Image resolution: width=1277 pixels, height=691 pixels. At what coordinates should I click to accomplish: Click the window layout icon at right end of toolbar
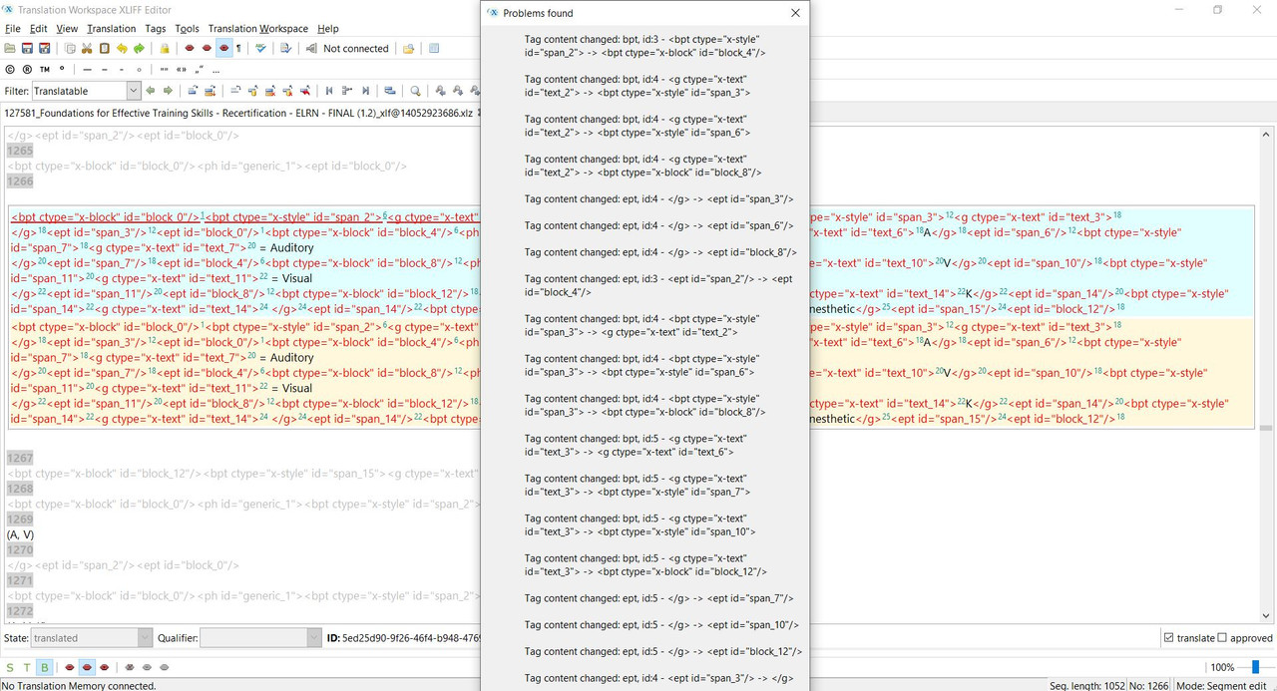pyautogui.click(x=434, y=48)
